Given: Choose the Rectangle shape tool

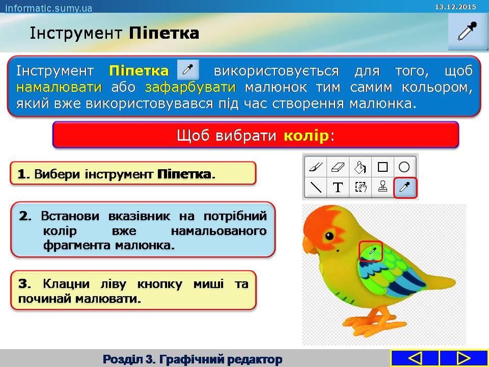Looking at the screenshot, I should pos(383,167).
